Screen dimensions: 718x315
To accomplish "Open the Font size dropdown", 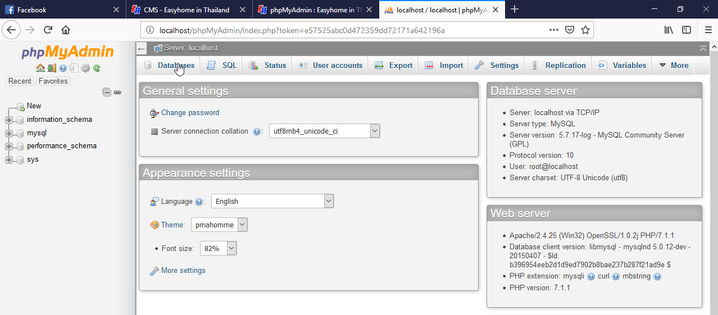I will pos(219,248).
